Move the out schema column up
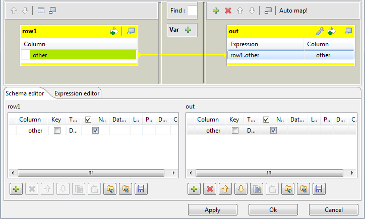This screenshot has height=219, width=365. pos(225,189)
